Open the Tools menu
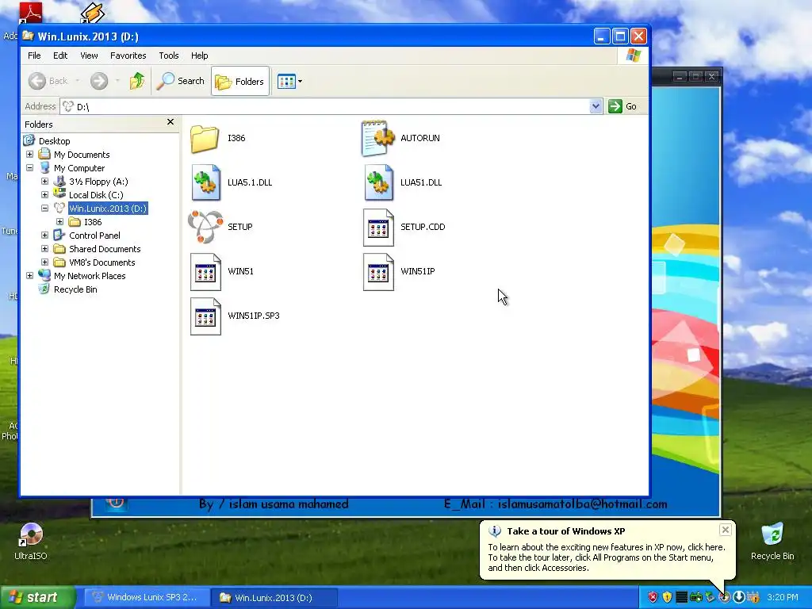Image resolution: width=812 pixels, height=609 pixels. coord(169,56)
